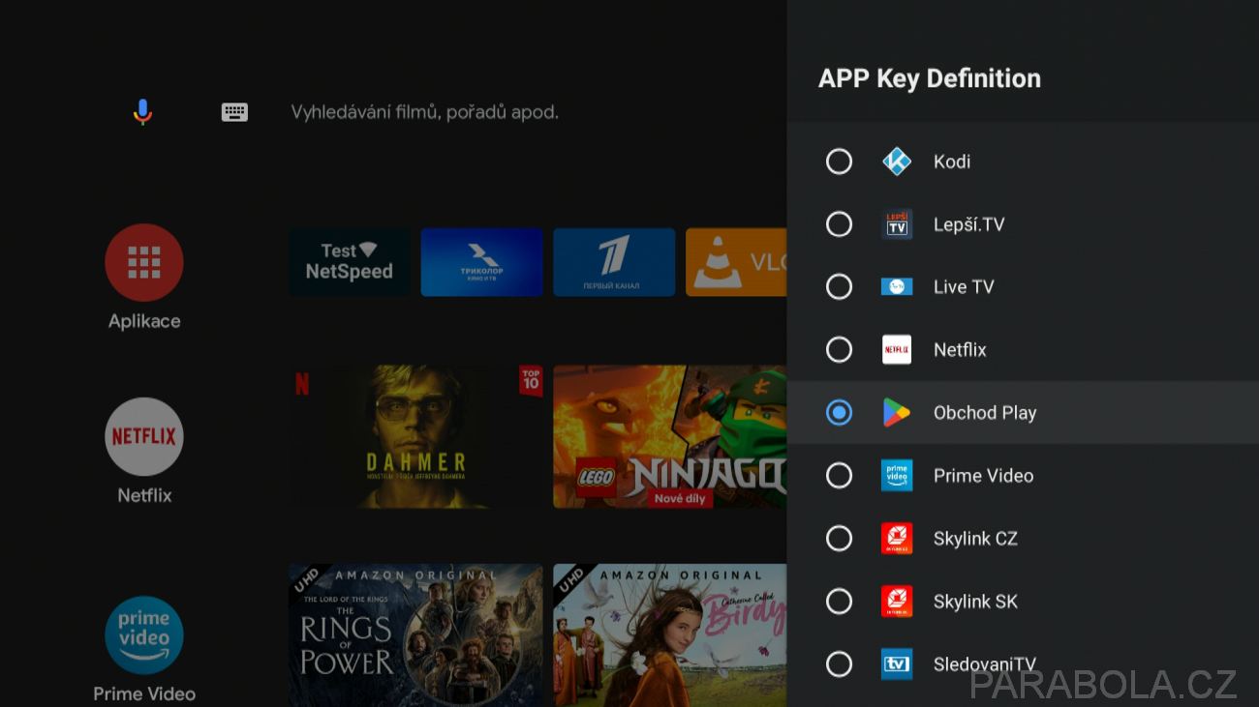Open the red Aplikace apps grid icon

144,263
